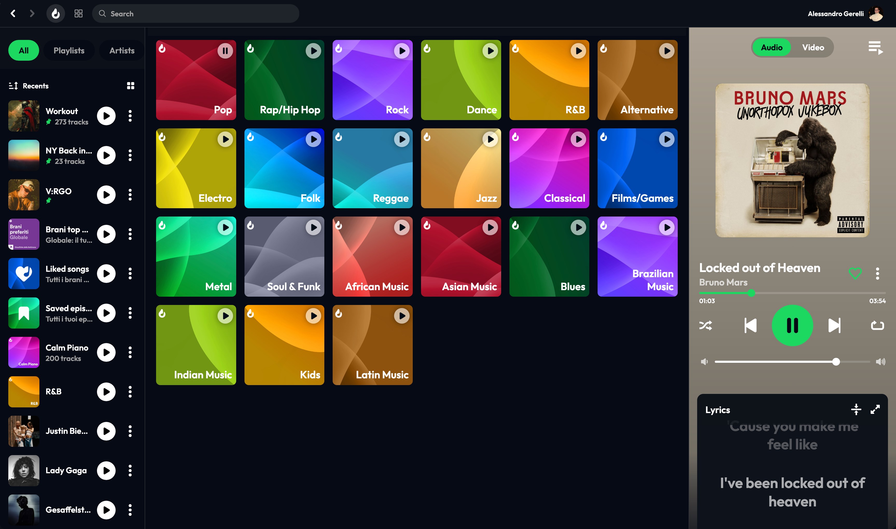
Task: Play the Workout playlist
Action: pos(106,116)
